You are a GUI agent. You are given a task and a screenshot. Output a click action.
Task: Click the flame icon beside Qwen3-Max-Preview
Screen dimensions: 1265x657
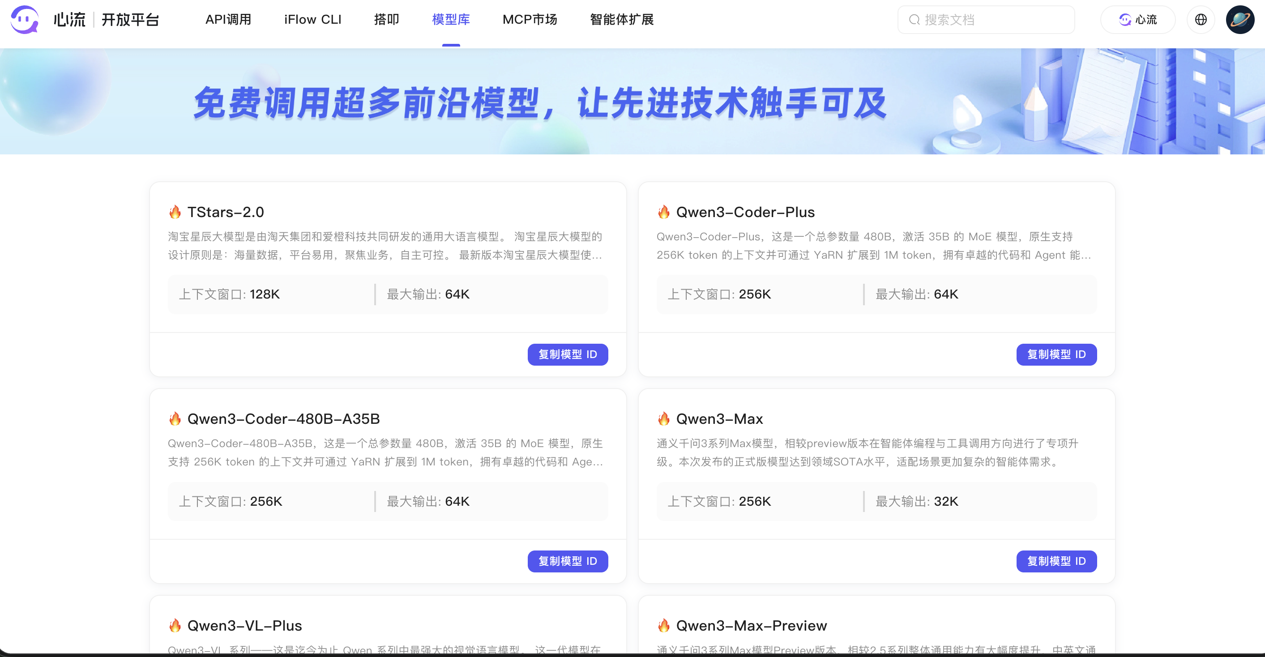point(663,626)
